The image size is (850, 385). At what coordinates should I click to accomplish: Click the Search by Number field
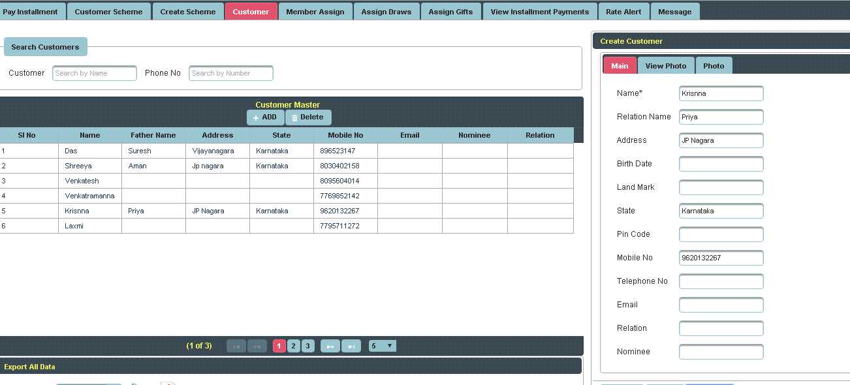coord(231,73)
